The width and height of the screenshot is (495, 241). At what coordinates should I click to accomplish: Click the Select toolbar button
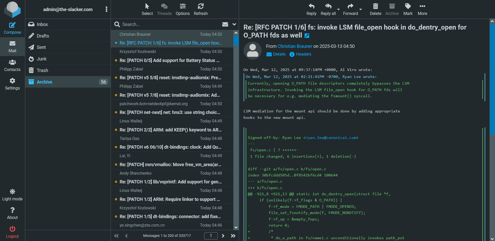(x=147, y=9)
